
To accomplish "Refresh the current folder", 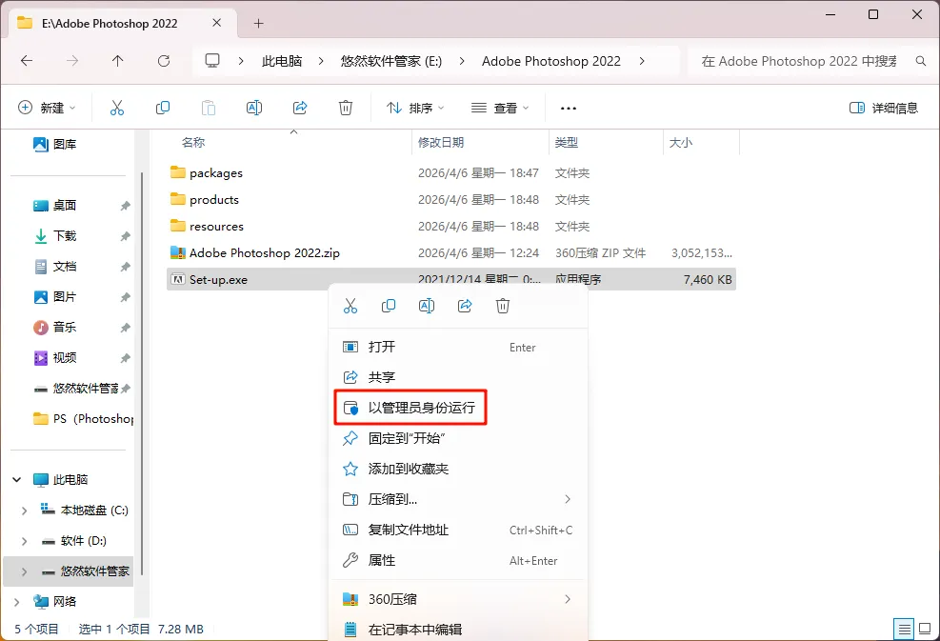I will 164,61.
